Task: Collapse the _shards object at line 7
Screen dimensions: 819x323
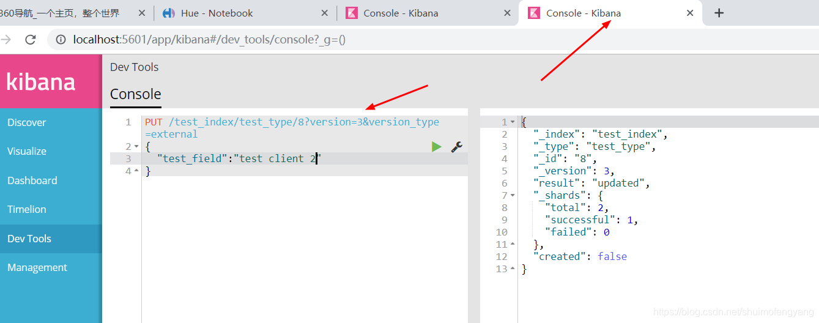Action: 513,196
